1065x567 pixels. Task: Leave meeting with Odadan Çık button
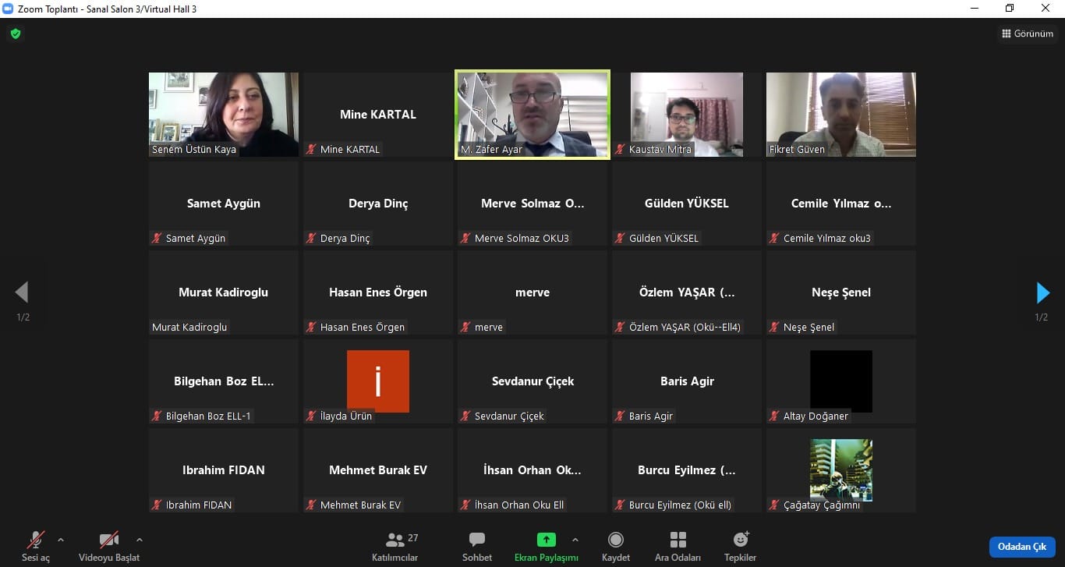click(x=1022, y=547)
